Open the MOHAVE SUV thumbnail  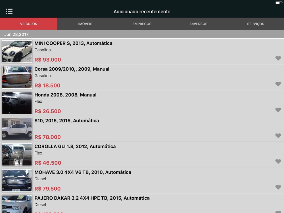tap(17, 180)
